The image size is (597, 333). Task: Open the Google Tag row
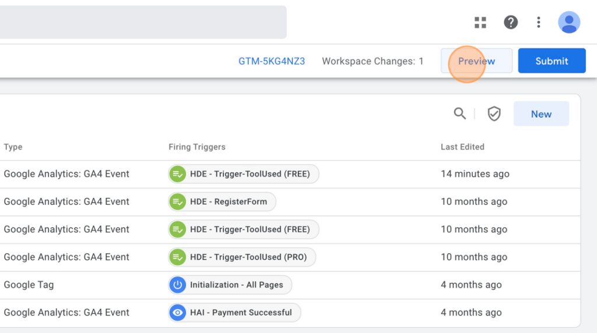coord(290,285)
